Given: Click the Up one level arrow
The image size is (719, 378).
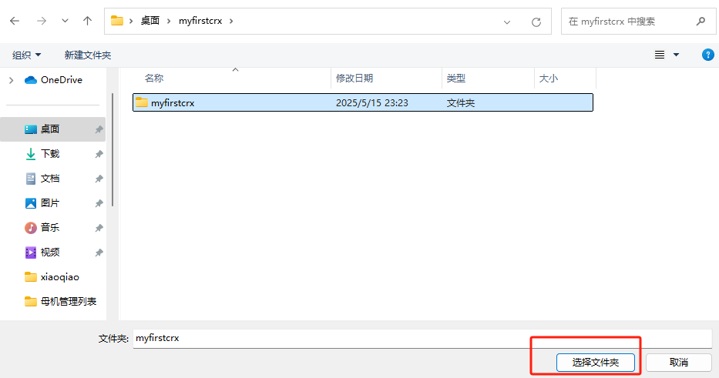Looking at the screenshot, I should point(87,22).
